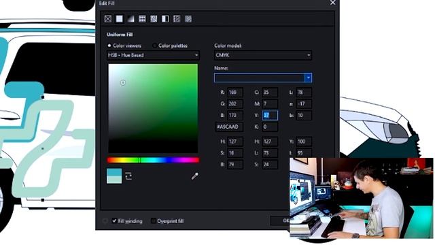Click the YIQ Y field showing 100

pyautogui.click(x=304, y=142)
